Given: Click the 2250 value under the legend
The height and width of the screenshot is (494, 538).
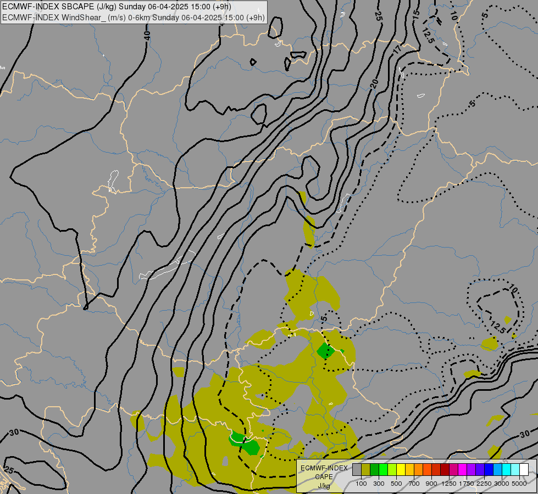Looking at the screenshot, I should (x=484, y=484).
